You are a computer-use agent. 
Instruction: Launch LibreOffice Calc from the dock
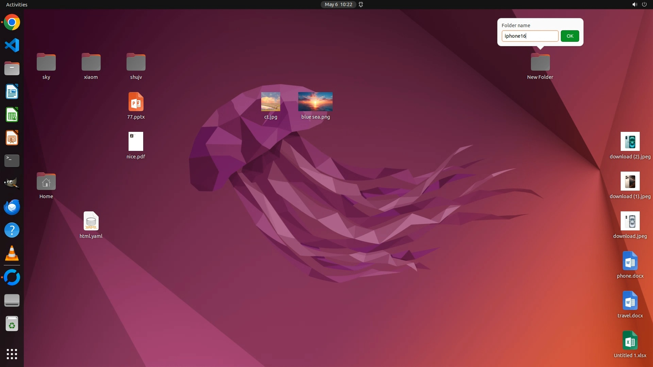[12, 115]
